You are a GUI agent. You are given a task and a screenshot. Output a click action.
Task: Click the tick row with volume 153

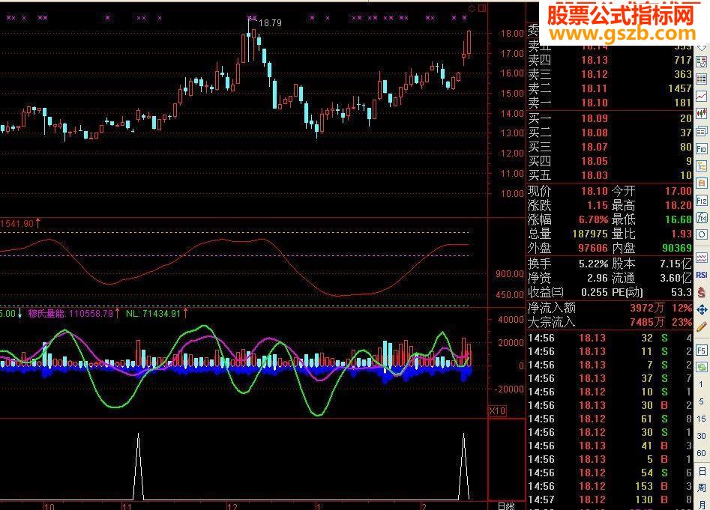tap(610, 486)
